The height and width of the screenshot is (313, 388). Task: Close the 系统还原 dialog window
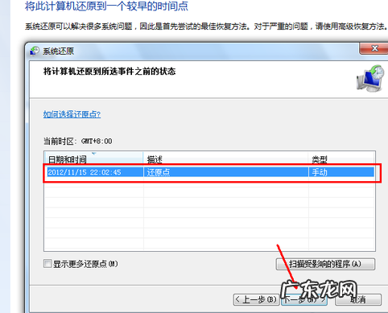click(x=374, y=48)
